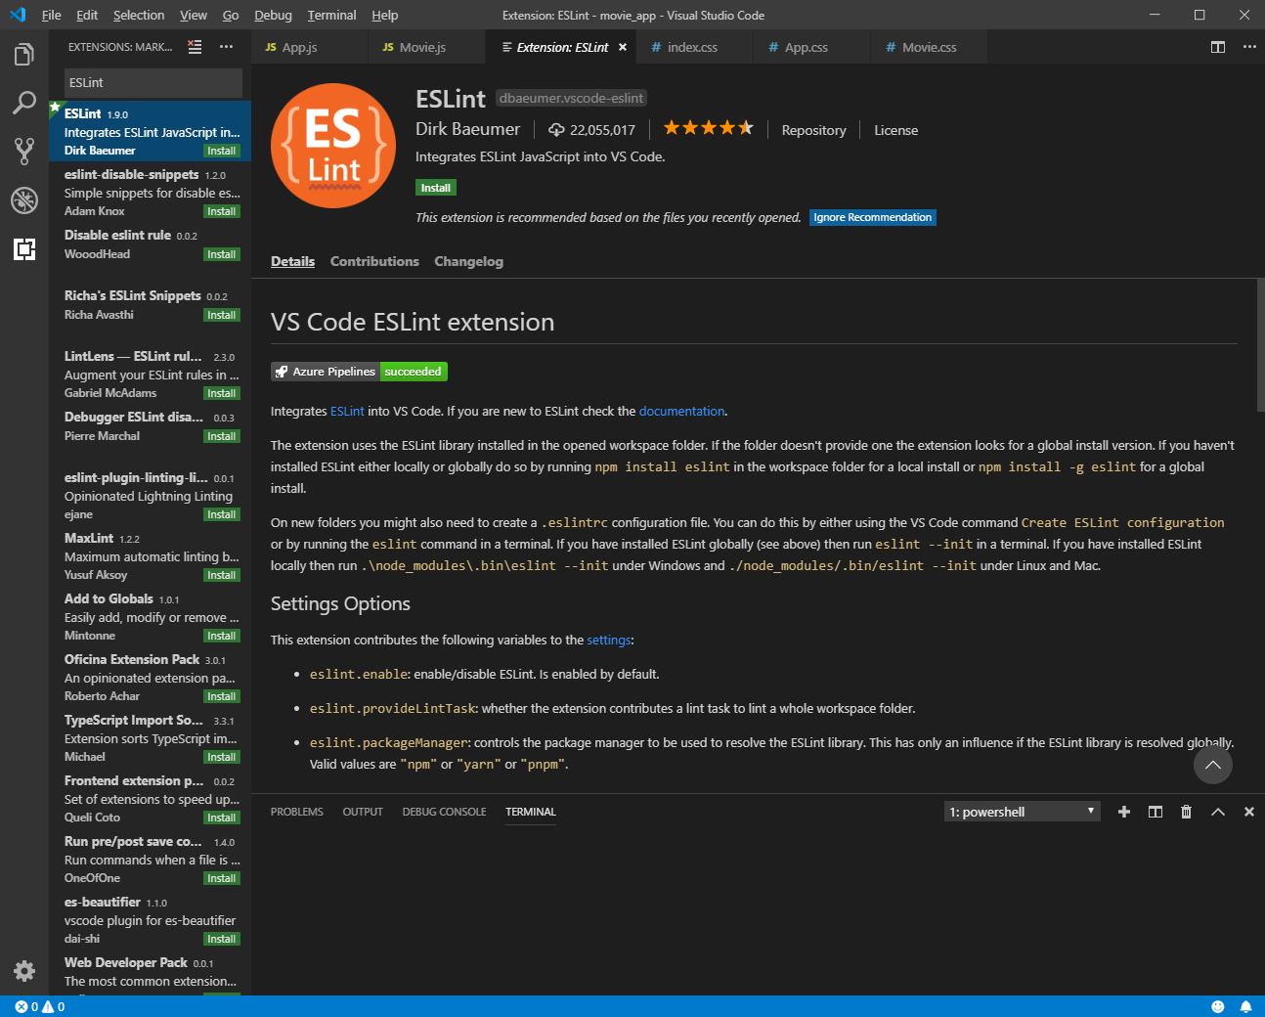The width and height of the screenshot is (1265, 1017).
Task: Click Ignore Recommendation button
Action: (873, 217)
